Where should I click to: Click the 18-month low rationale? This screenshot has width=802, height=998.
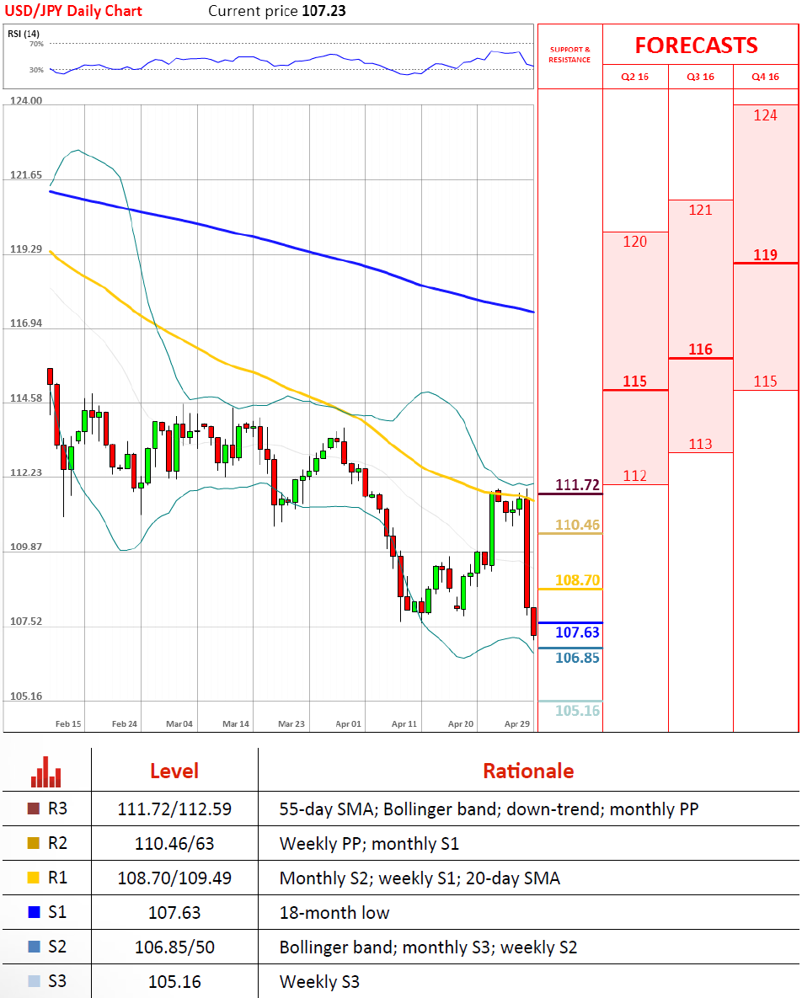pyautogui.click(x=334, y=912)
